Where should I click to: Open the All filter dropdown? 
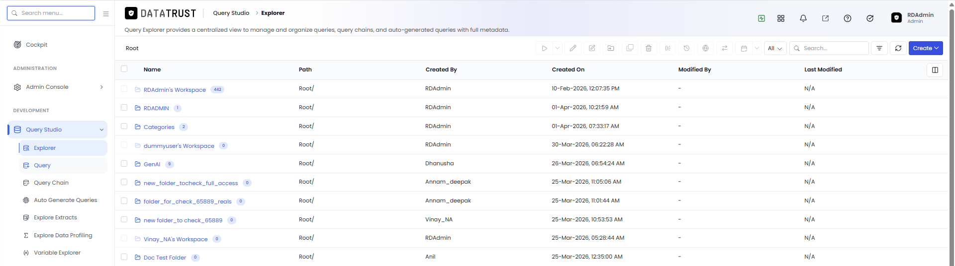(x=775, y=48)
